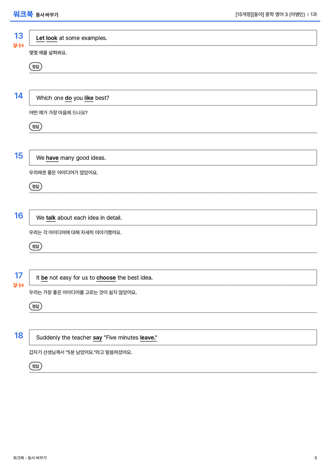This screenshot has height=467, width=330.
Task: Click the blue 워크북 header logo
Action: (x=23, y=14)
